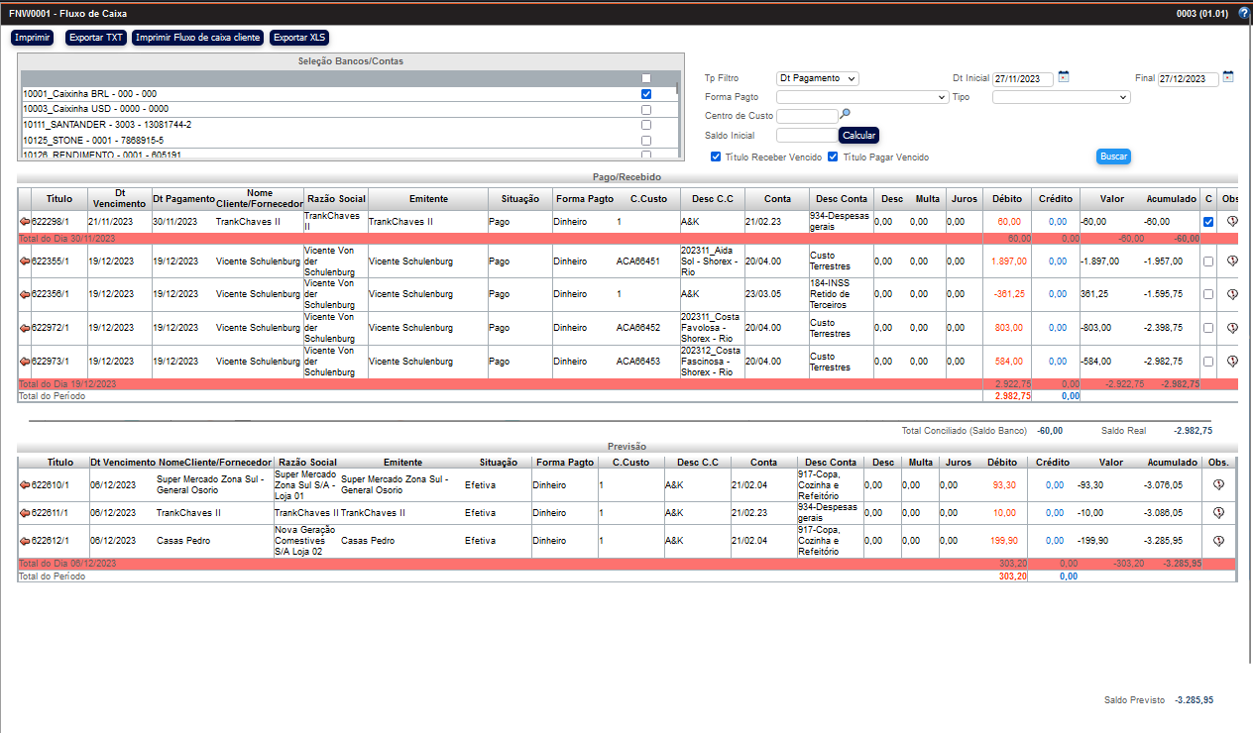Open observation icon for título 622298/1 row
The image size is (1253, 733).
[1232, 222]
